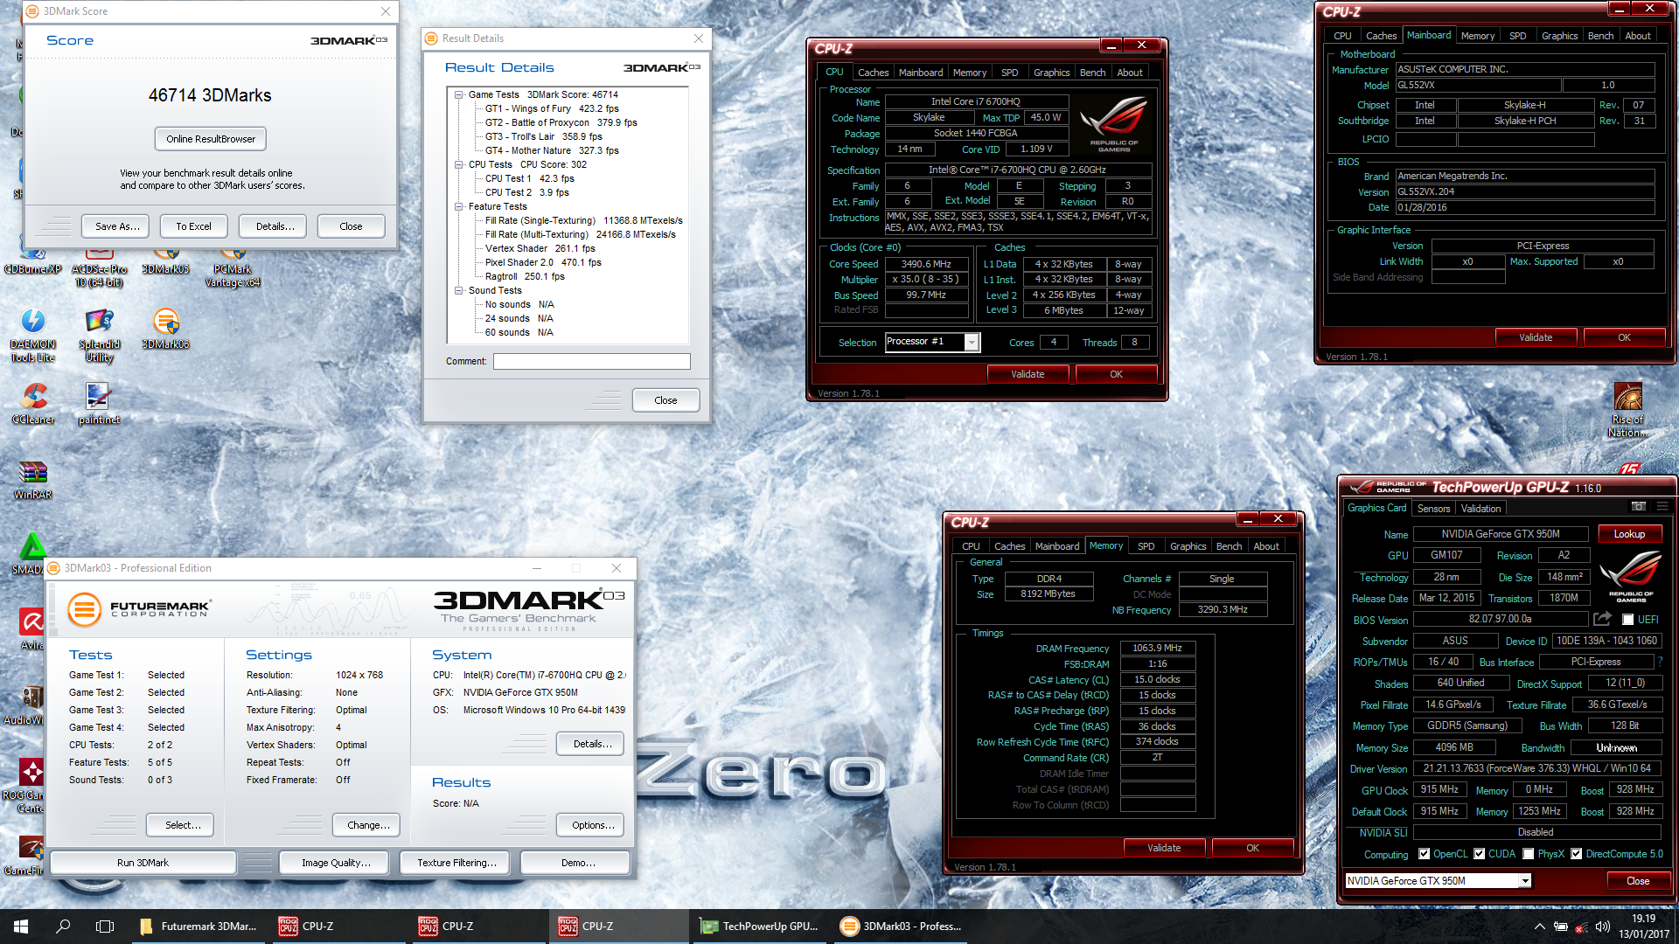
Task: Close the Result Details dialog via Close button
Action: pyautogui.click(x=665, y=400)
